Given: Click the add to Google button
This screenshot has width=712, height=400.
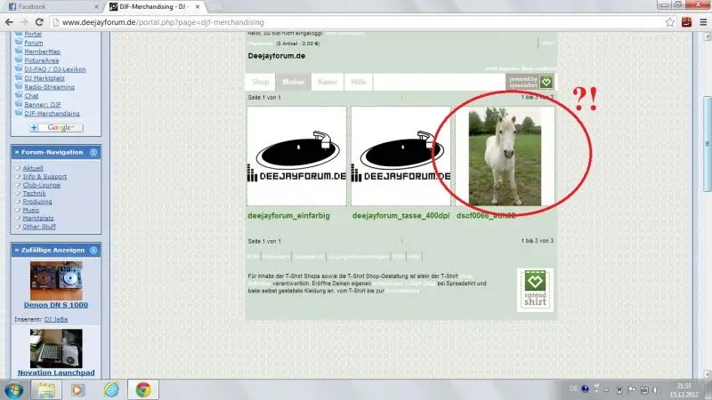Looking at the screenshot, I should tap(56, 128).
